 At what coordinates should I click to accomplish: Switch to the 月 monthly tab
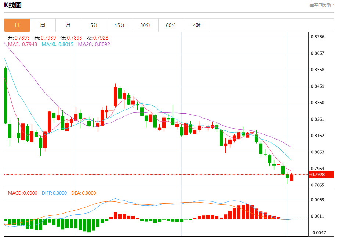coord(68,25)
